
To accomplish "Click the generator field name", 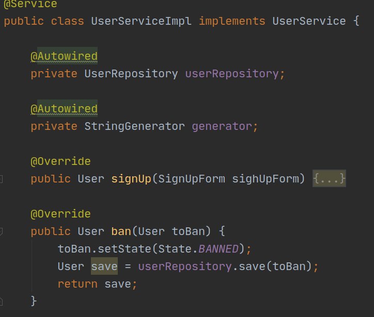I will click(222, 126).
